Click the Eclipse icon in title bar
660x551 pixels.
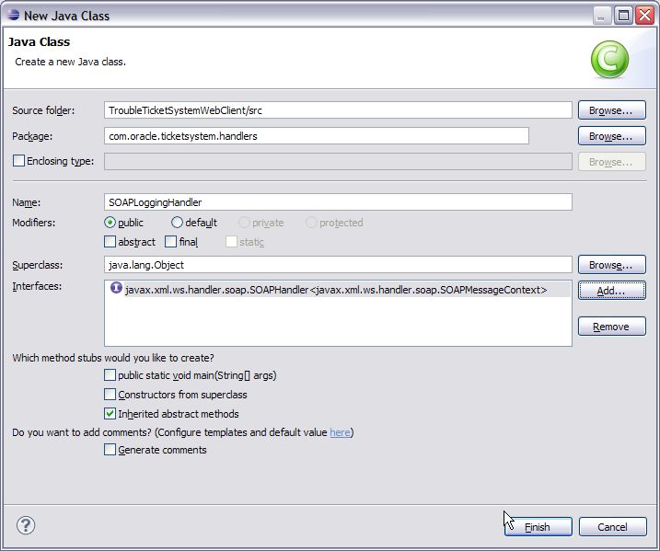(14, 15)
